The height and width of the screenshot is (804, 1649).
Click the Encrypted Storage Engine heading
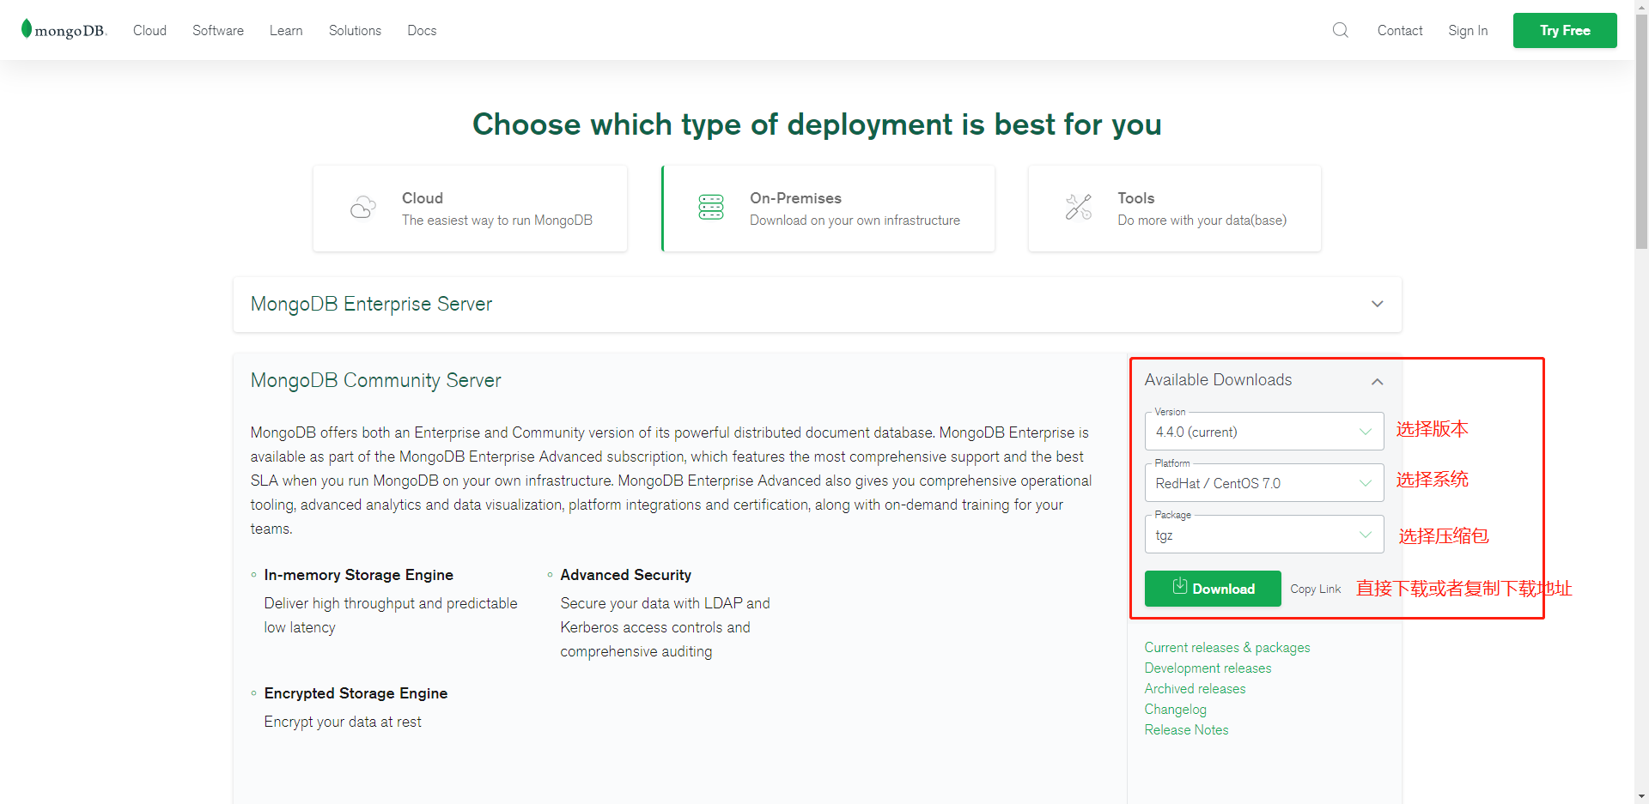coord(356,693)
